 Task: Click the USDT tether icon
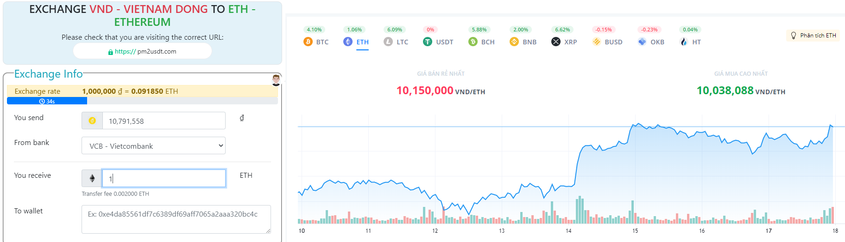428,42
